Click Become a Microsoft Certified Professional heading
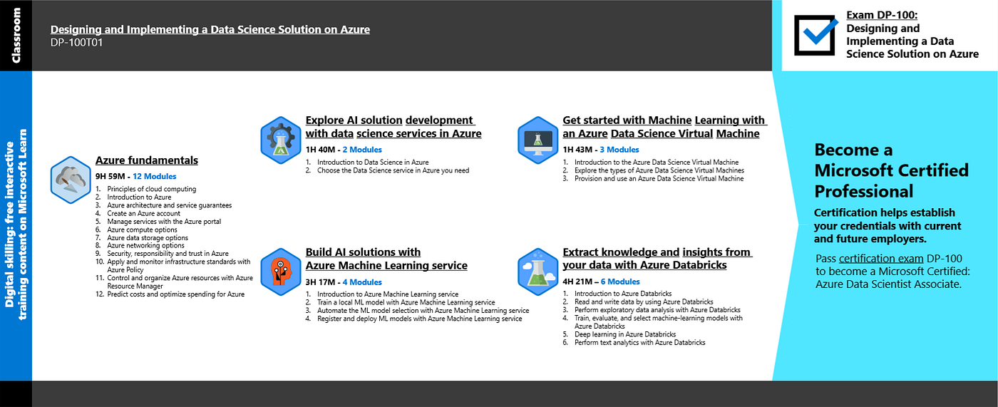The height and width of the screenshot is (407, 998). (891, 170)
